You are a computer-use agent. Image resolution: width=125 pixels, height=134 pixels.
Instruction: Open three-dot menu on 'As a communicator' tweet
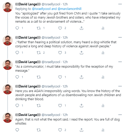pos(120,62)
